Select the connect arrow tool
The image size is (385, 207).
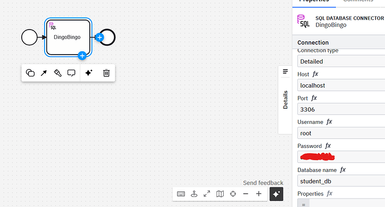click(x=44, y=73)
